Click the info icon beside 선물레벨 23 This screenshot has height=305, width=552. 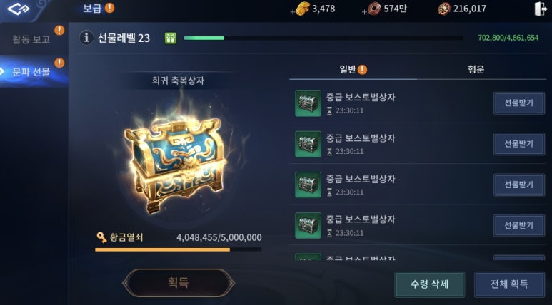[x=86, y=38]
